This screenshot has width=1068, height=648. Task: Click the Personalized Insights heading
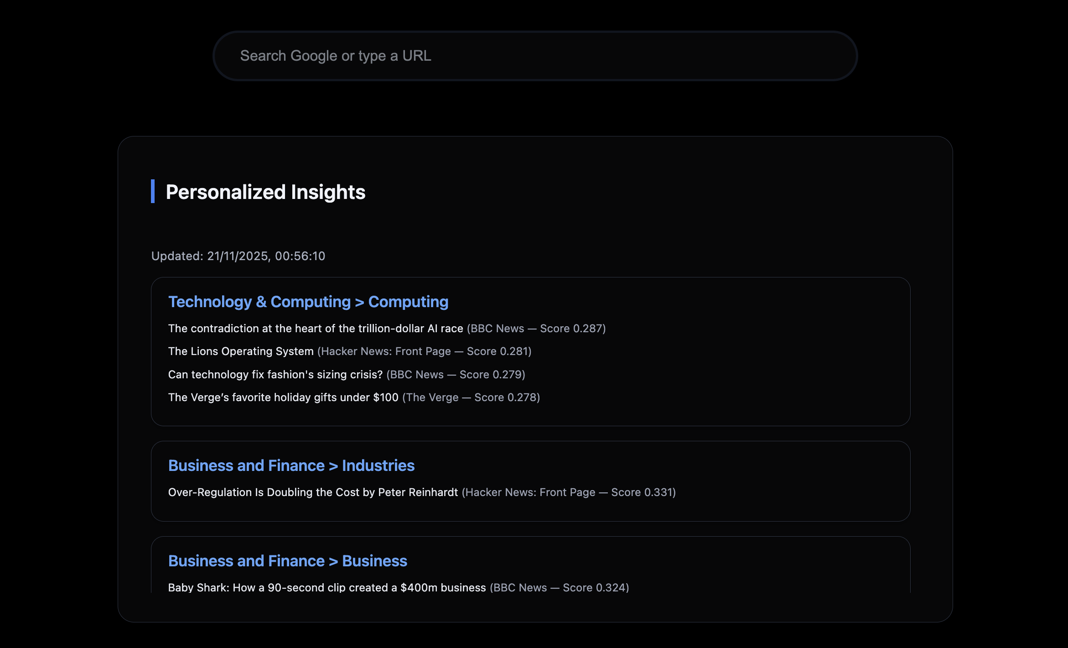[x=265, y=192]
